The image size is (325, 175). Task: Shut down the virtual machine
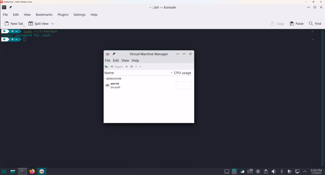click(136, 67)
